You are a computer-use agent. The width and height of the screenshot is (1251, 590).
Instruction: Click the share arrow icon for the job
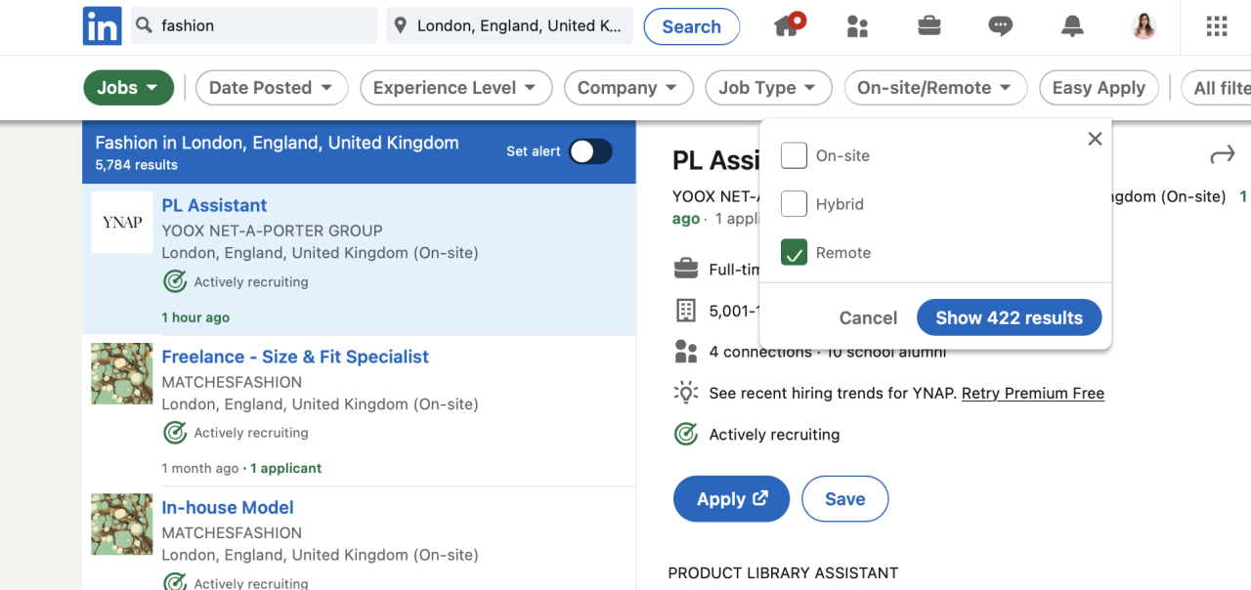pos(1223,154)
